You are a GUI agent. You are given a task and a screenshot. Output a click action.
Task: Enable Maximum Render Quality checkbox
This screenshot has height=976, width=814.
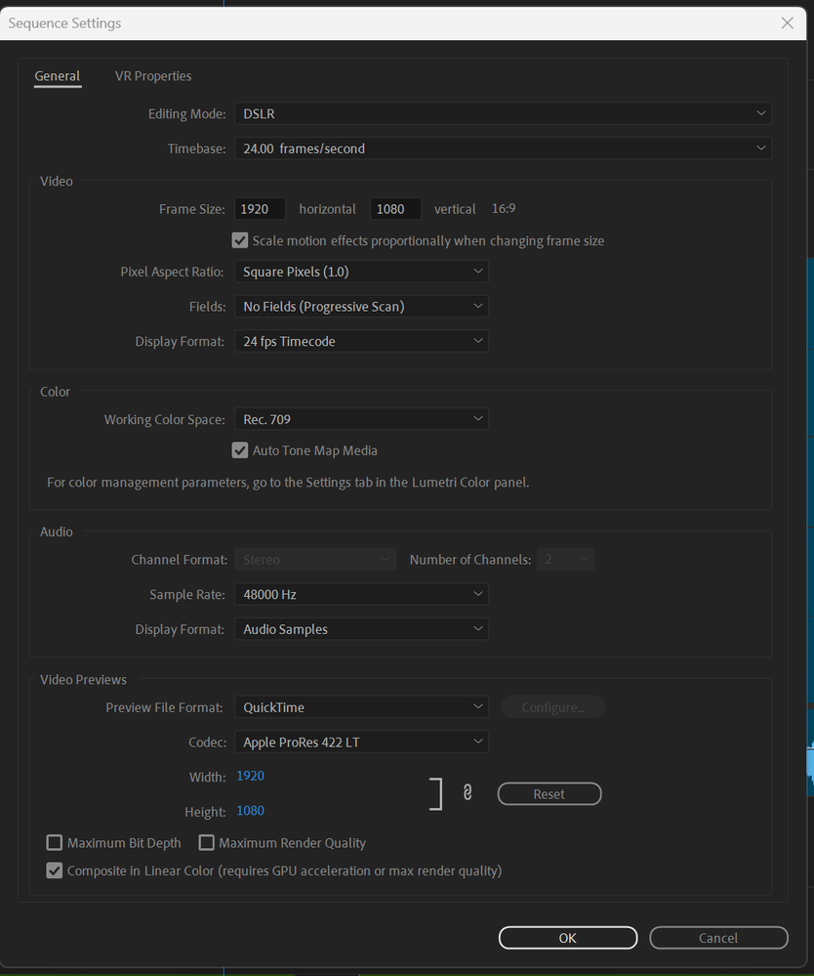click(x=207, y=843)
